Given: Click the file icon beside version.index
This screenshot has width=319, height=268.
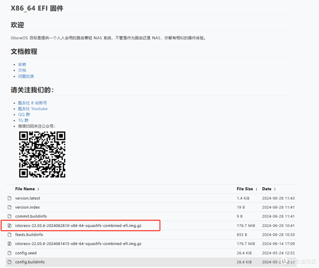Looking at the screenshot, I should [x=9, y=207].
